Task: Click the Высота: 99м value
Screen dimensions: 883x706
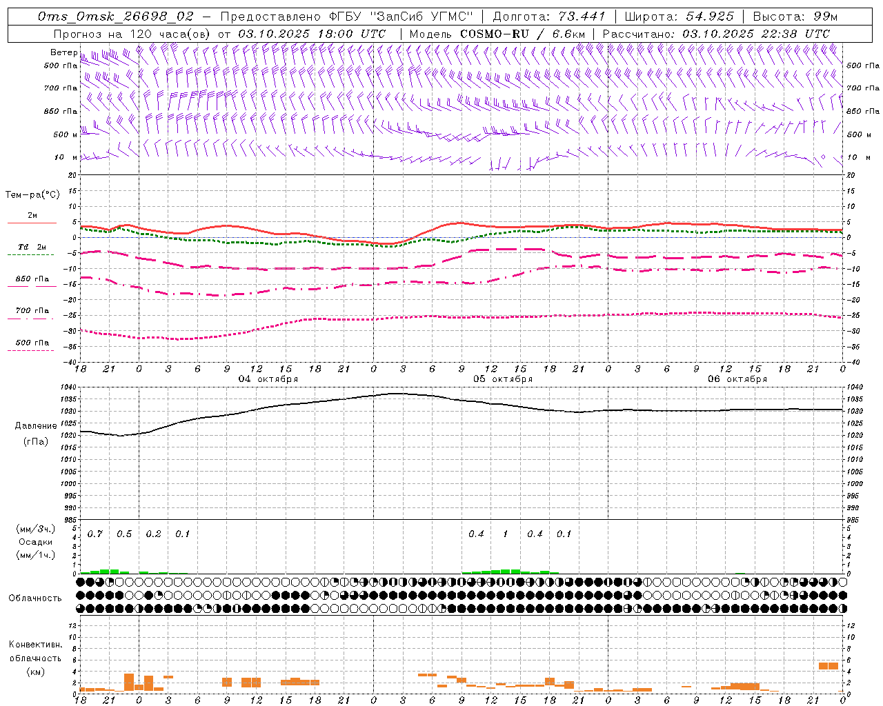Action: point(795,17)
